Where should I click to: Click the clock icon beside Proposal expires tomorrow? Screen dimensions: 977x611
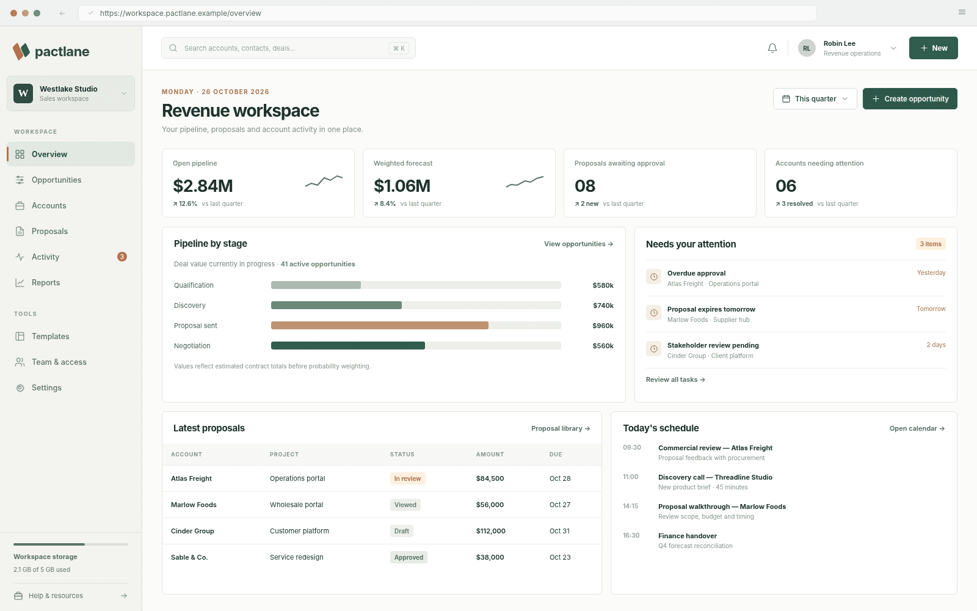pyautogui.click(x=654, y=313)
